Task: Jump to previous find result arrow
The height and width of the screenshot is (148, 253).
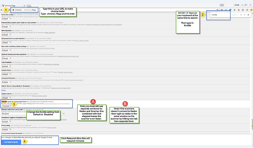Action: (x=241, y=15)
